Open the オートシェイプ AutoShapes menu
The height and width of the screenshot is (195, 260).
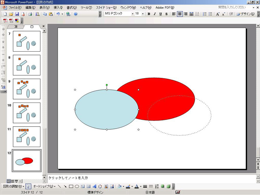pyautogui.click(x=44, y=186)
